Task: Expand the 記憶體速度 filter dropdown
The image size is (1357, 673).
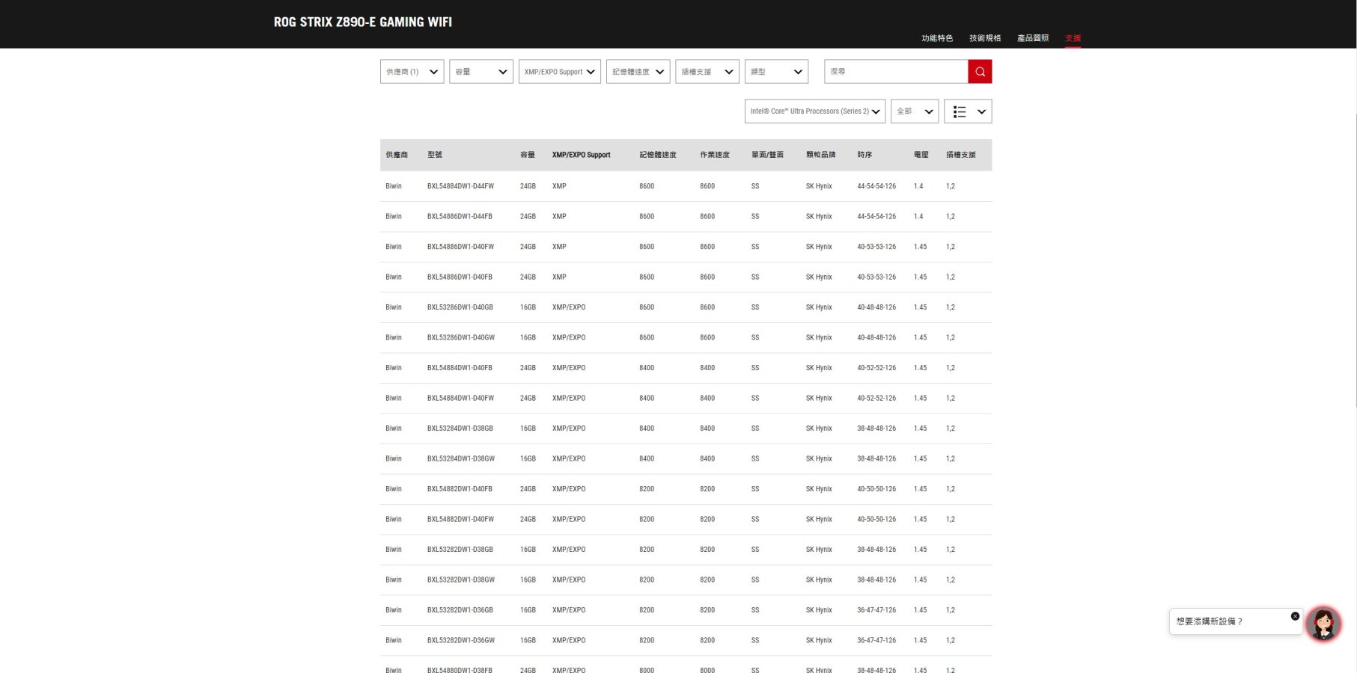Action: [x=638, y=72]
